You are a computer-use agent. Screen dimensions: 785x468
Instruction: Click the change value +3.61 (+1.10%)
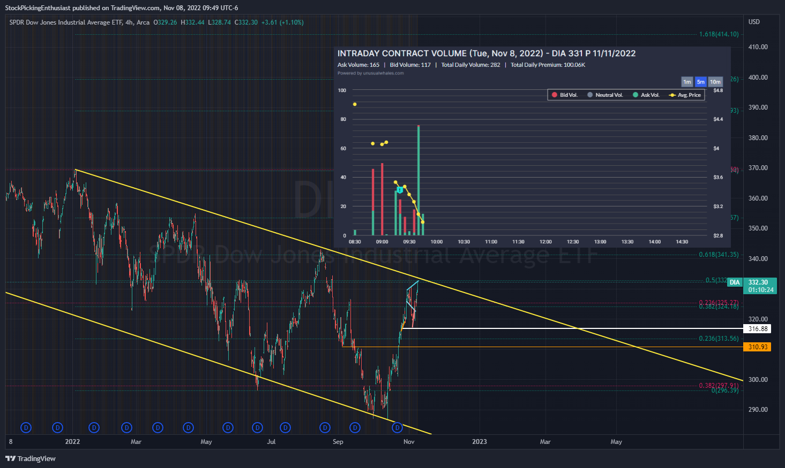(282, 22)
